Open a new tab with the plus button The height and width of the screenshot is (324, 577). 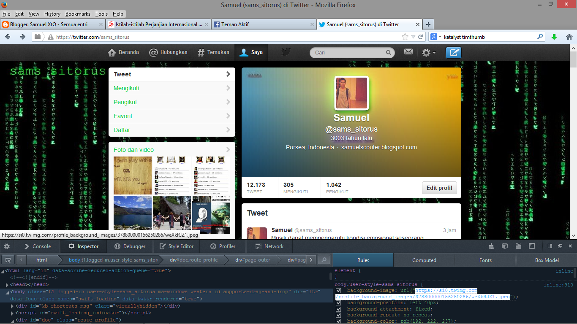(x=428, y=24)
